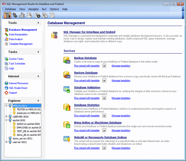This screenshot has height=161, width=186.
Task: Open Database Management in Tools panel
Action: (23, 30)
